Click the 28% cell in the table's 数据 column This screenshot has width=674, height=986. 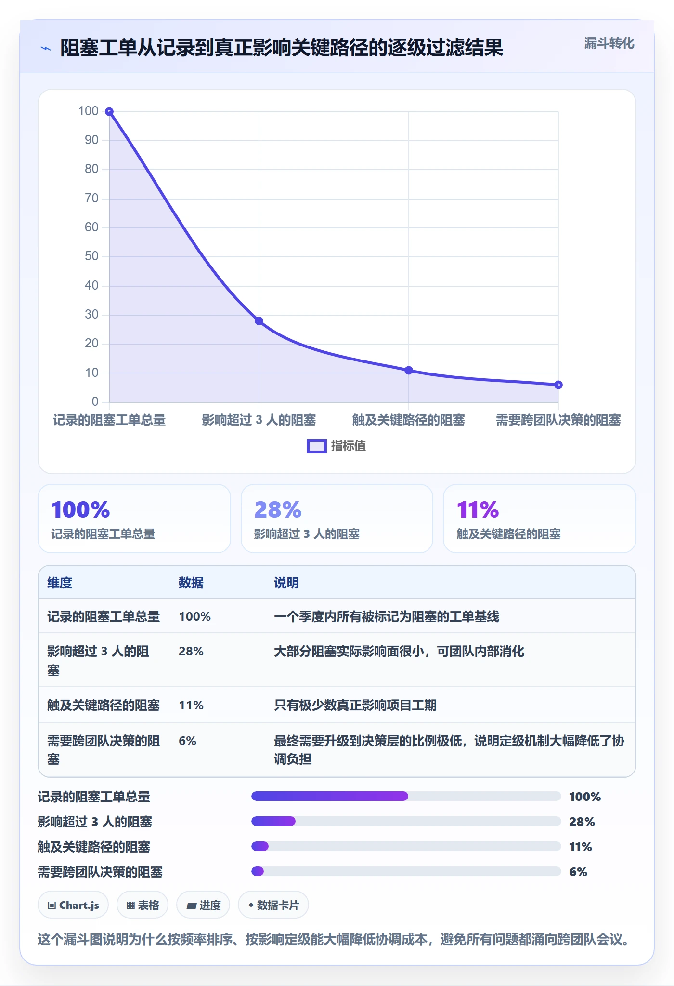point(191,651)
